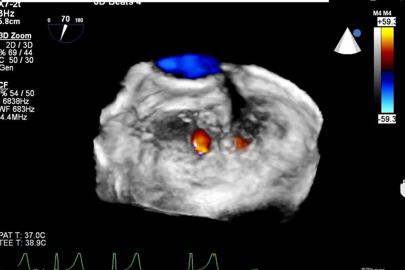
Task: Select the 3D Zoom heading
Action: click(x=16, y=36)
